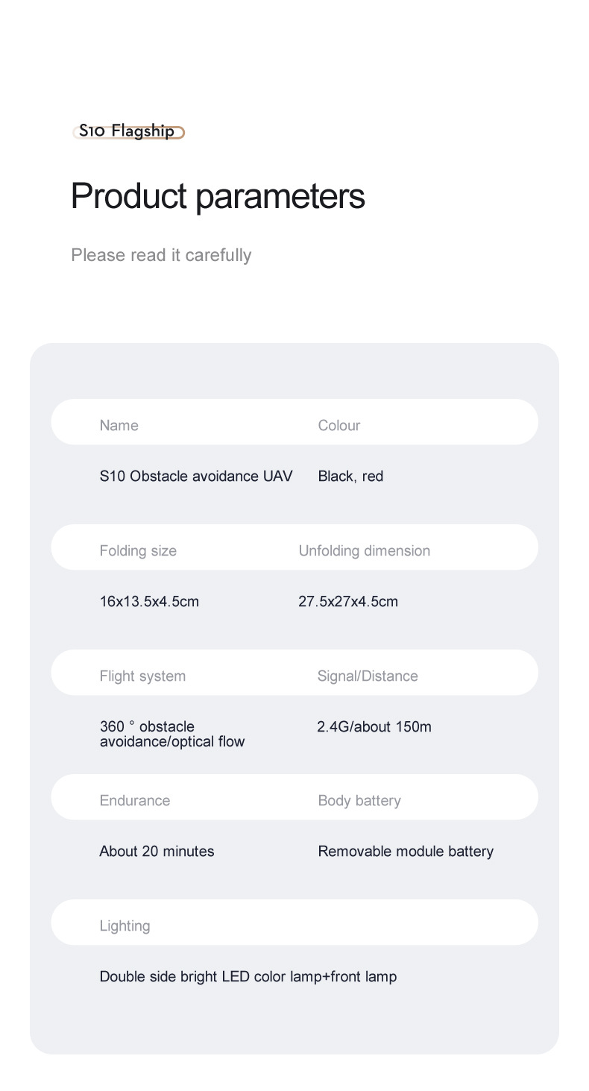
Task: Click the Signal/Distance header
Action: [x=368, y=676]
